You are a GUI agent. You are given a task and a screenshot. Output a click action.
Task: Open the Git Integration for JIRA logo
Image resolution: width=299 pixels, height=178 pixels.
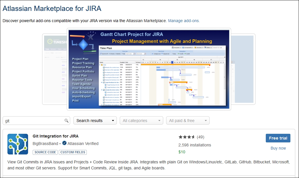click(x=18, y=144)
